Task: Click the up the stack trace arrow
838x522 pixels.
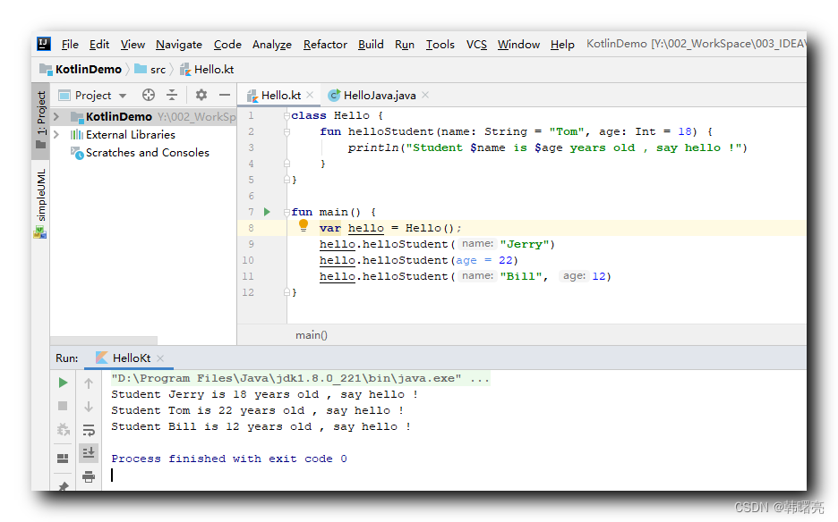Action: point(89,383)
